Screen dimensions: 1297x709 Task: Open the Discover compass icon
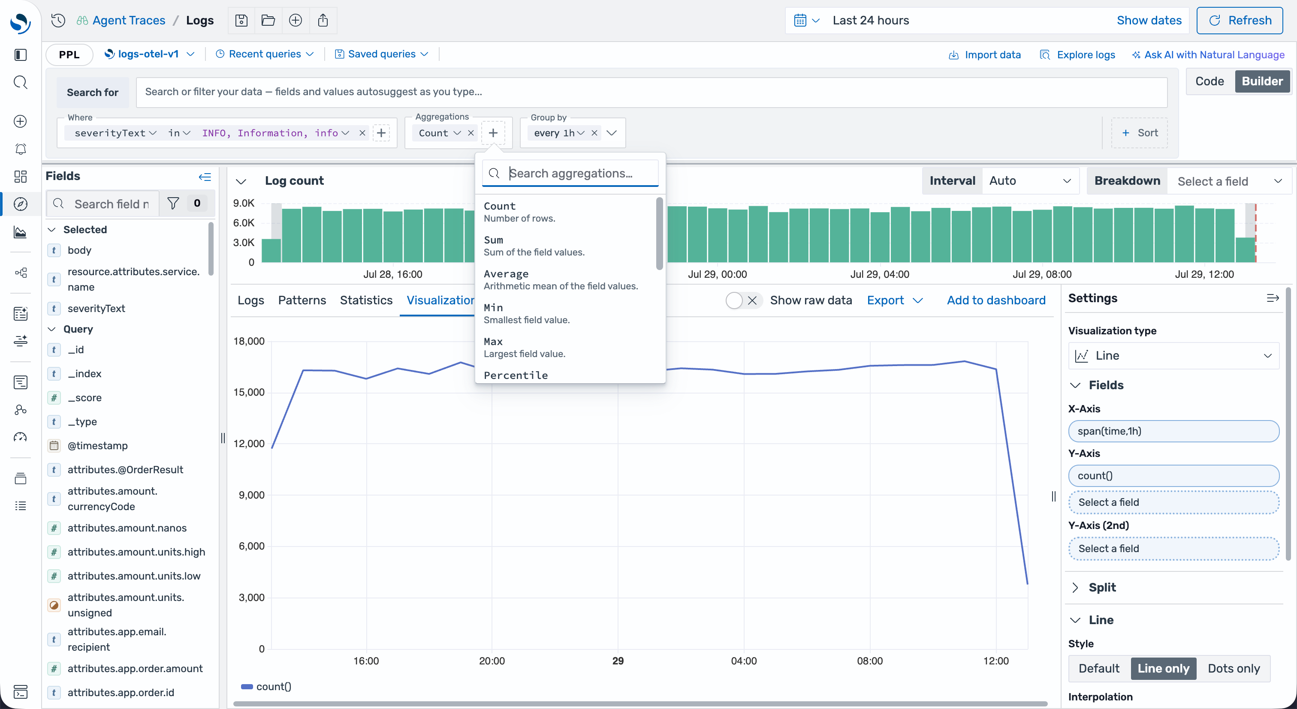click(20, 204)
